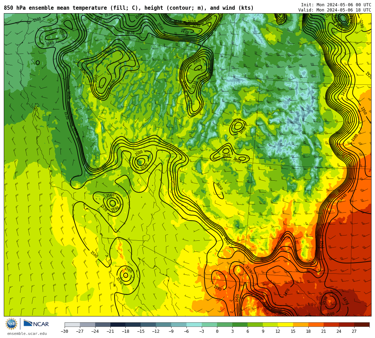The width and height of the screenshot is (375, 338).
Task: Click the '-21' colorbar tick label
Action: (x=110, y=331)
